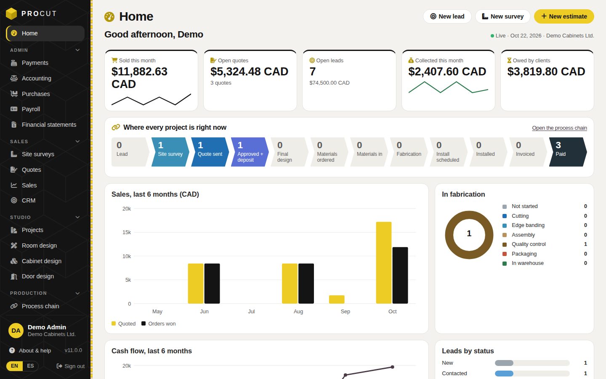Collapse the STUDIO section chevron
This screenshot has width=606, height=379.
click(x=77, y=217)
